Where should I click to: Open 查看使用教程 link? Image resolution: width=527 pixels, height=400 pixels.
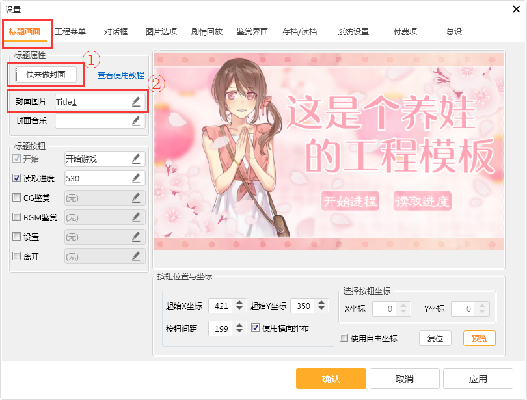[x=121, y=75]
